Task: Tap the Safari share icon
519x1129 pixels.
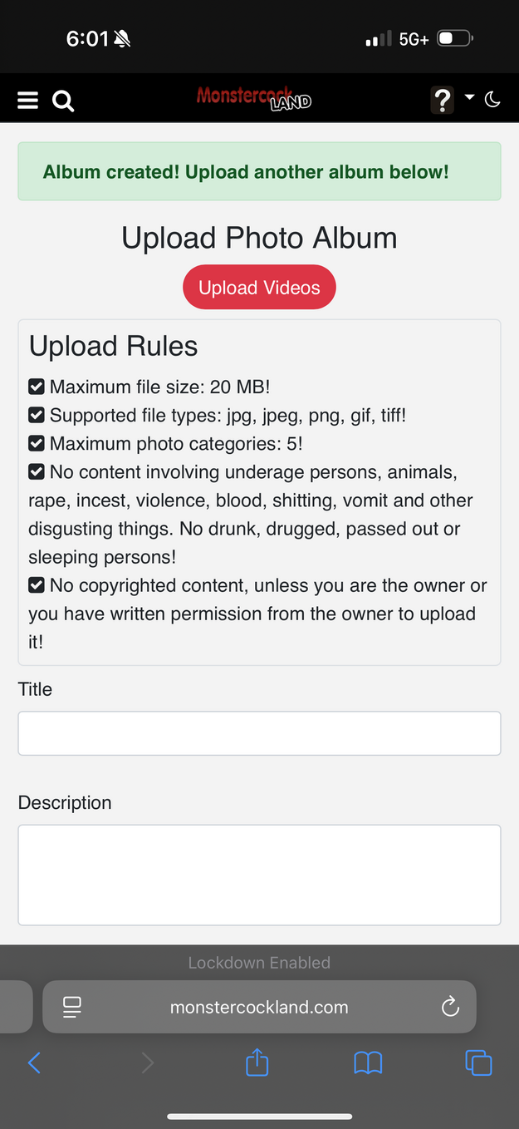Action: (x=257, y=1062)
